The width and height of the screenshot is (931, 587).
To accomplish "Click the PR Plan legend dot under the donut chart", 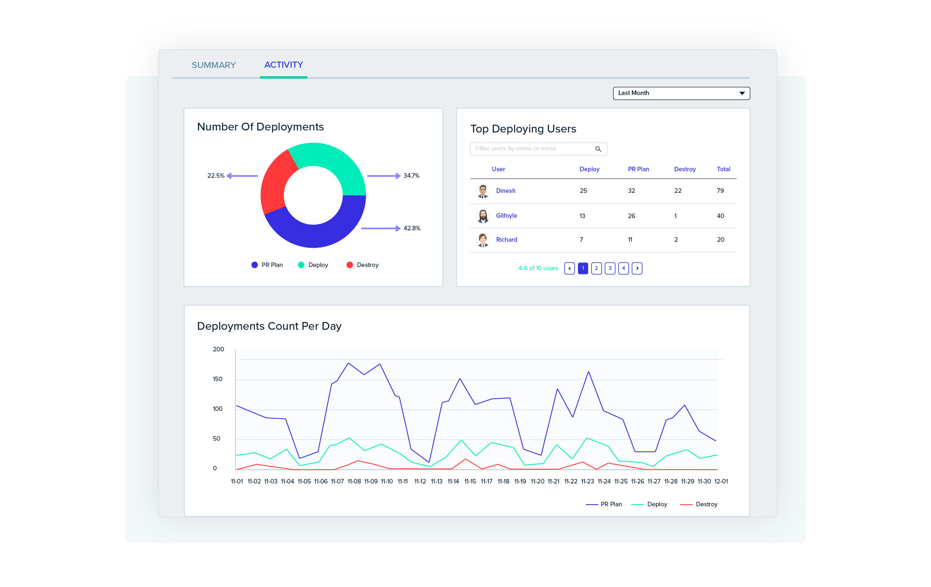I will [x=254, y=265].
